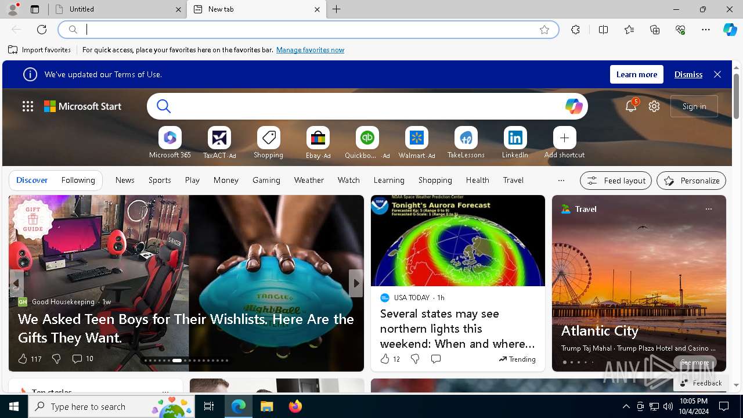Open the Collections icon
This screenshot has width=743, height=418.
click(655, 30)
